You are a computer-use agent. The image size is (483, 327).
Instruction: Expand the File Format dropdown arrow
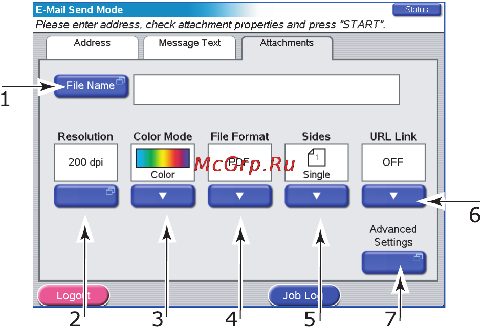239,196
